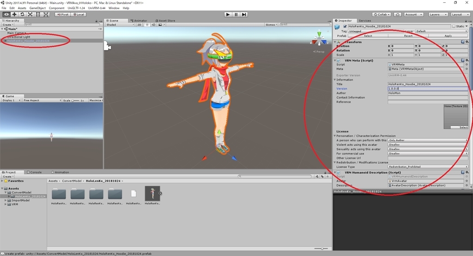This screenshot has width=473, height=256.
Task: Click the thumbnail texture Select button
Action: click(460, 127)
